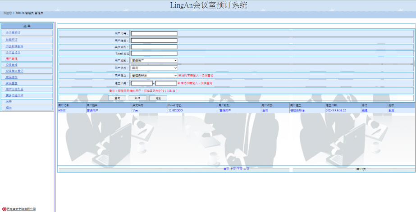This screenshot has width=416, height=212.
Task: Click the 清空 clear button
Action: coord(158,98)
